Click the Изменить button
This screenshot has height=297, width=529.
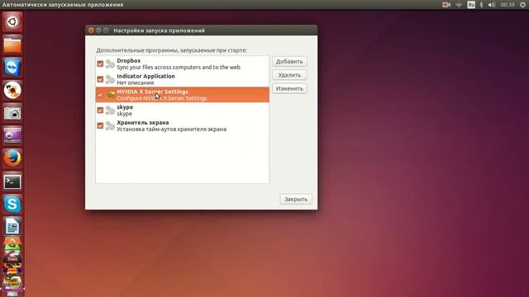pos(289,88)
